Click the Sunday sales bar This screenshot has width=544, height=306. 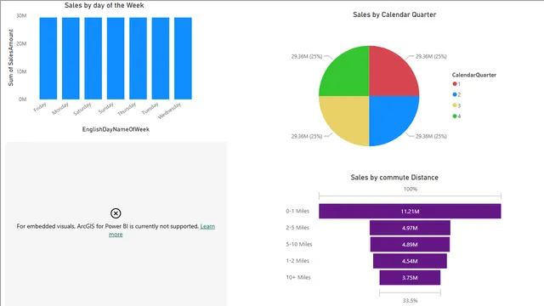click(116, 59)
